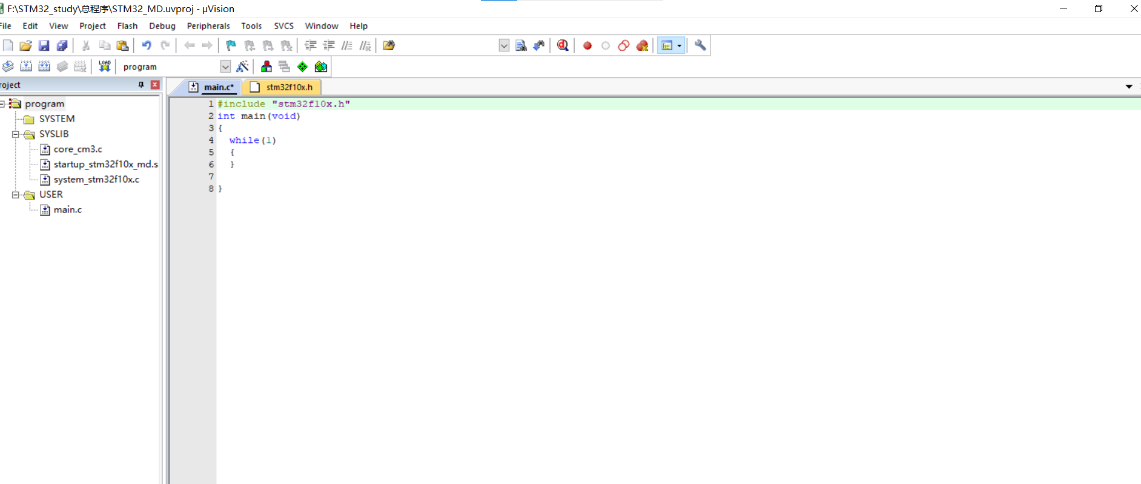
Task: Comment out the selected lines
Action: click(347, 45)
